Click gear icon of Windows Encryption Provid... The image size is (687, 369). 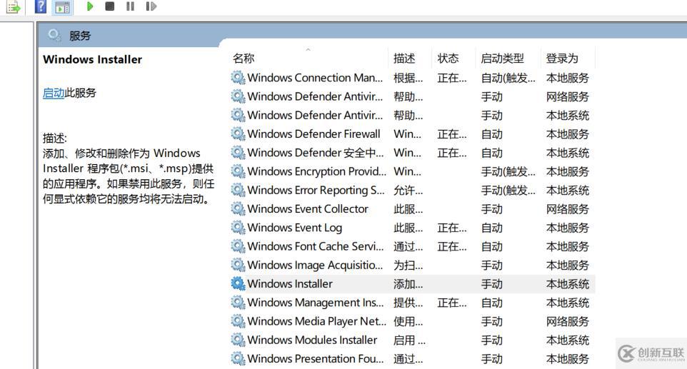coord(238,171)
